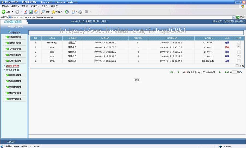246x148 pixels.
Task: Click 冻结 status for yyyy
Action: pyautogui.click(x=227, y=47)
